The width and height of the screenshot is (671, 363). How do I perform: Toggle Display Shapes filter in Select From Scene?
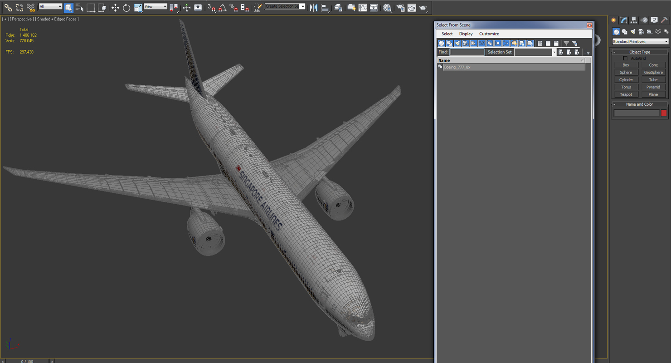pyautogui.click(x=449, y=43)
